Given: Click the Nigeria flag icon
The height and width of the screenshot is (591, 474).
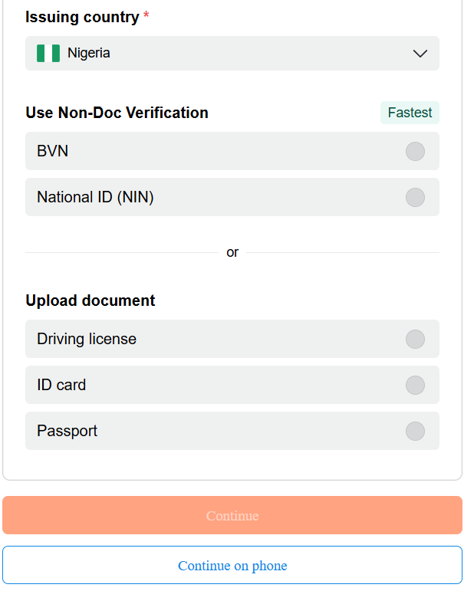Looking at the screenshot, I should [x=48, y=53].
